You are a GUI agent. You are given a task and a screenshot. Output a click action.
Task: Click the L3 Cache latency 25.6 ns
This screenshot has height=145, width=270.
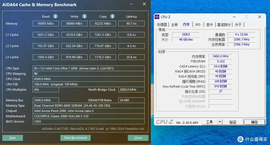click(131, 57)
